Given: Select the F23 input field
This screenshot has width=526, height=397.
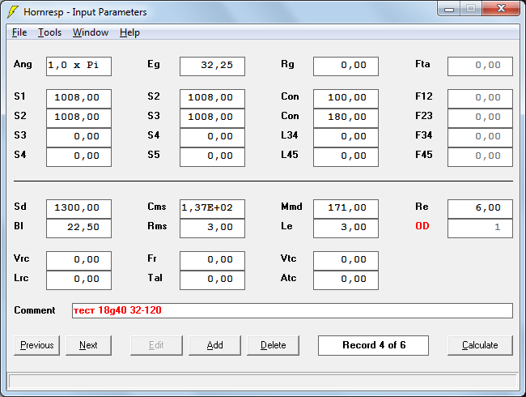Looking at the screenshot, I should (x=480, y=118).
